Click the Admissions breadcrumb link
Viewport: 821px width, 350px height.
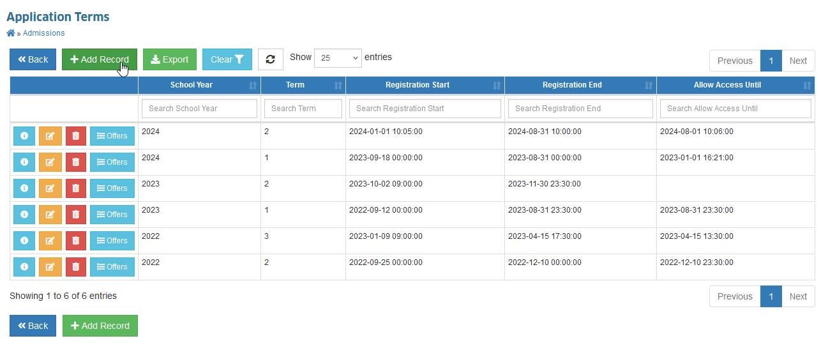pos(43,33)
